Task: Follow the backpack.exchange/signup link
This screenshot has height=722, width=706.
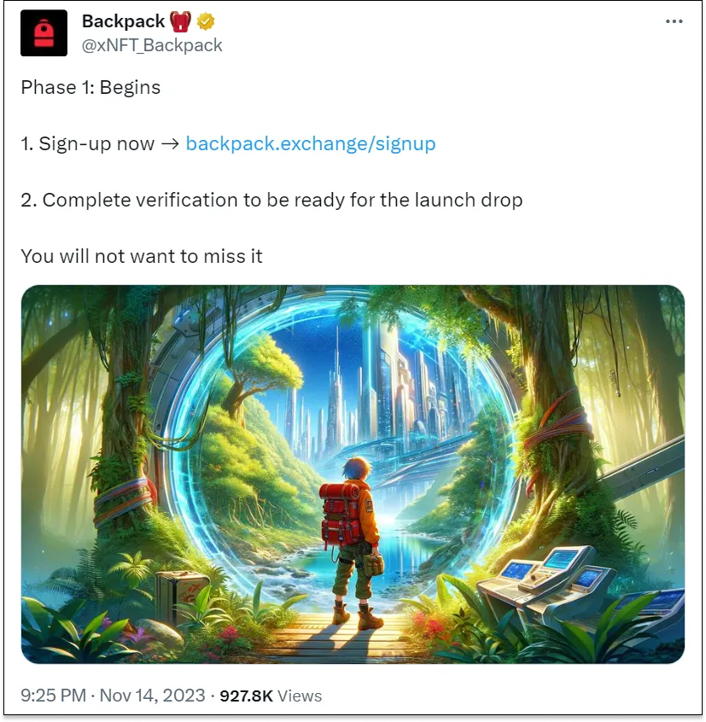Action: (311, 143)
